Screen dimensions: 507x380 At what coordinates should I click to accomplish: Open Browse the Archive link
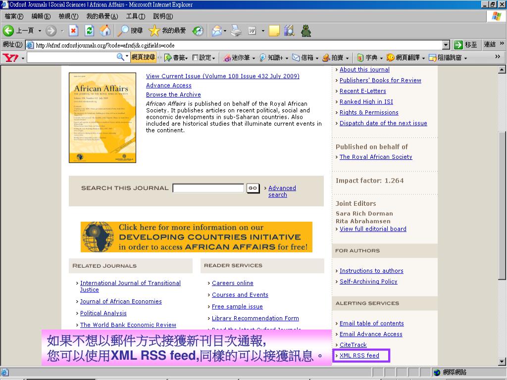[x=173, y=95]
